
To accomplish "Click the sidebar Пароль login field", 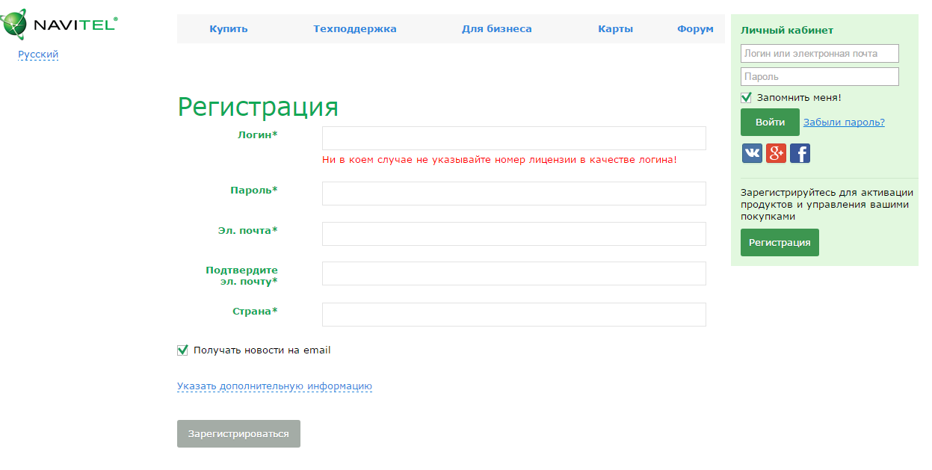I will point(819,76).
